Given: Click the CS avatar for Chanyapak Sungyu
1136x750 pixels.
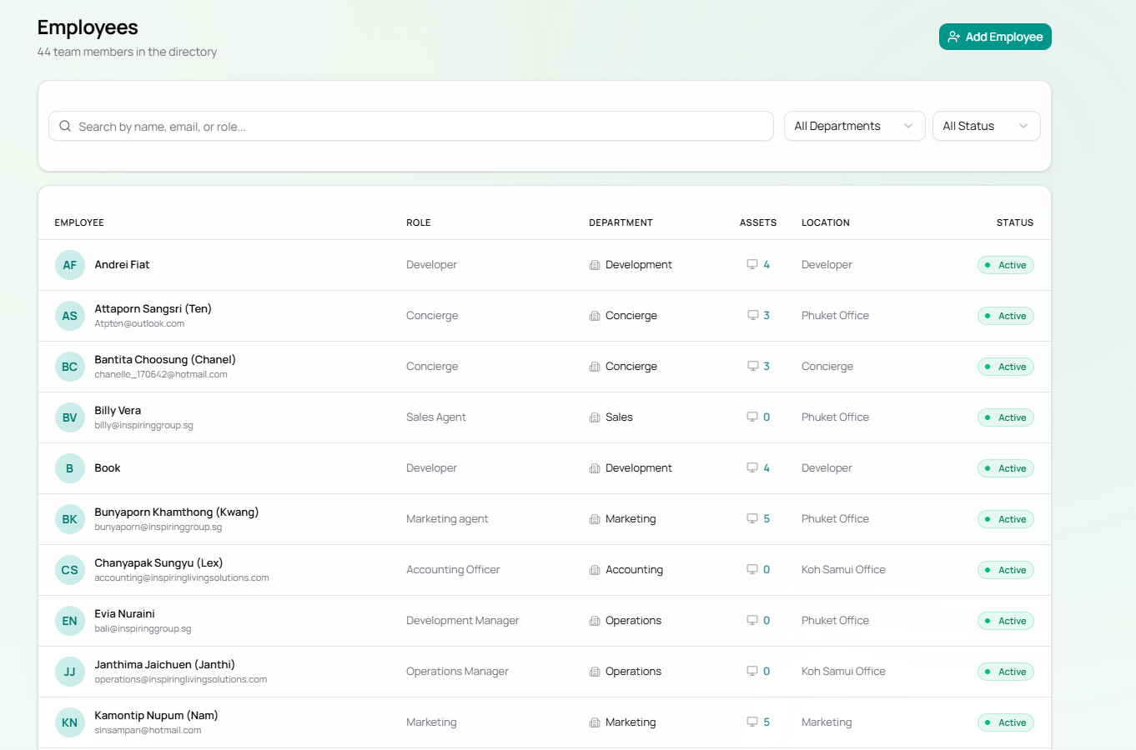Looking at the screenshot, I should pyautogui.click(x=70, y=570).
